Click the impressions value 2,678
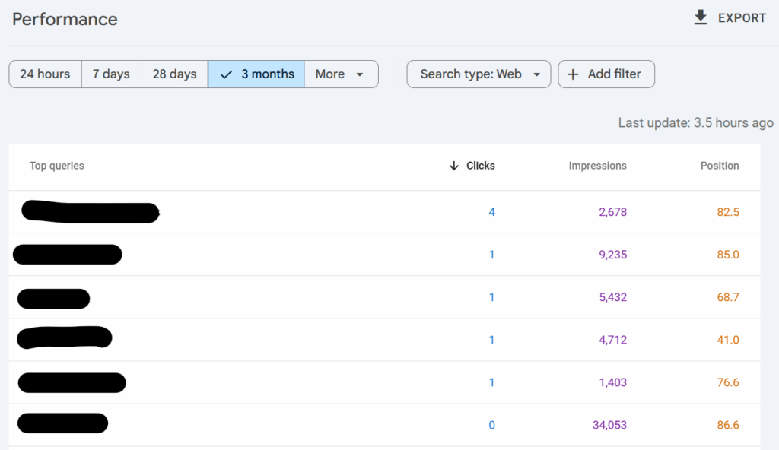 pos(612,212)
